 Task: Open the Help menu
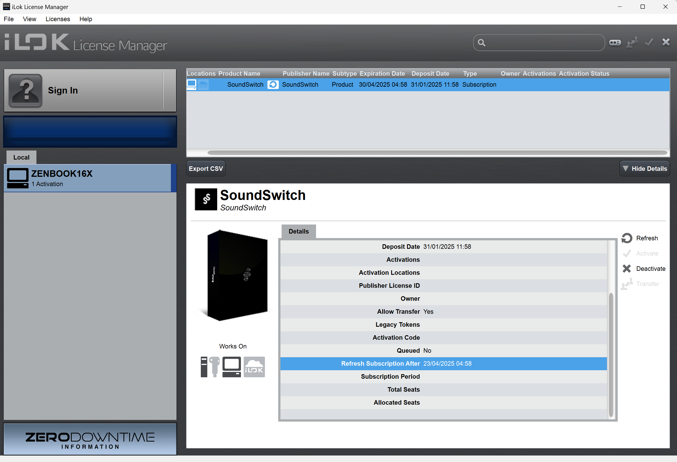86,19
